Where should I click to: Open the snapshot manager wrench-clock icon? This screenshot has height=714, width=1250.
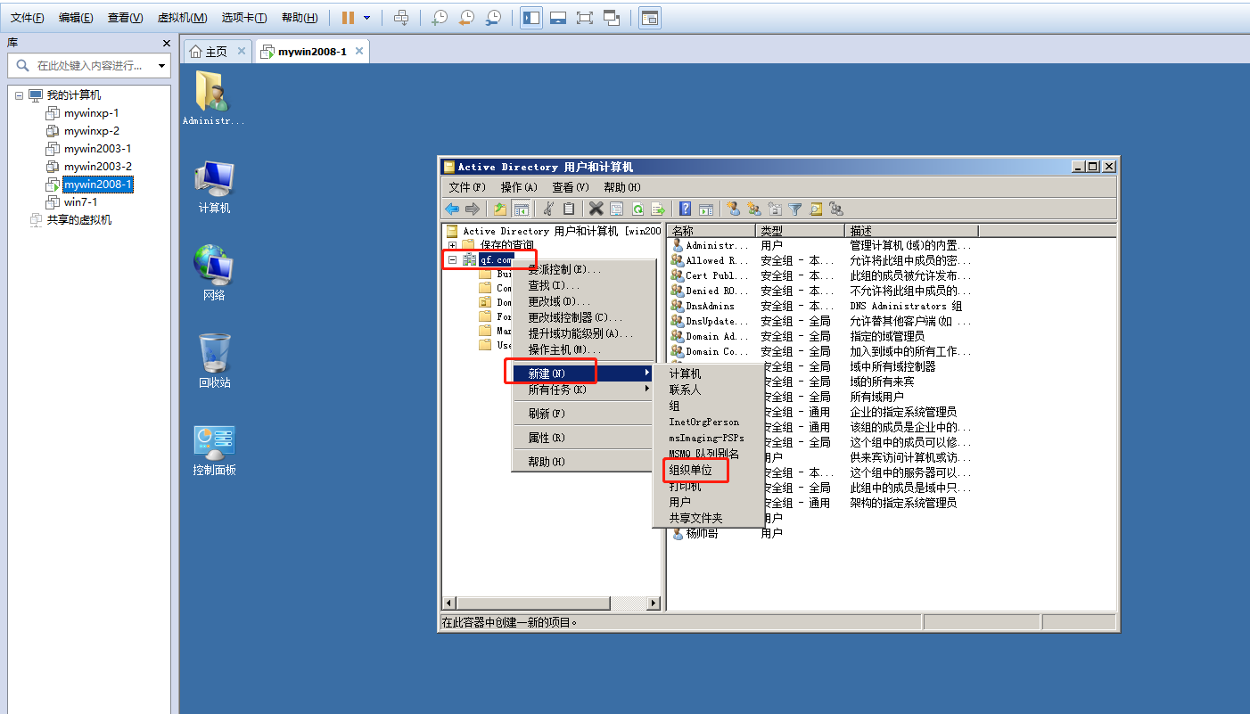point(492,17)
